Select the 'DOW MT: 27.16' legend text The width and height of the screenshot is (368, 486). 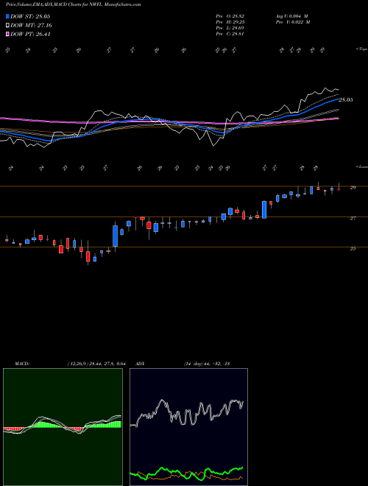[31, 26]
